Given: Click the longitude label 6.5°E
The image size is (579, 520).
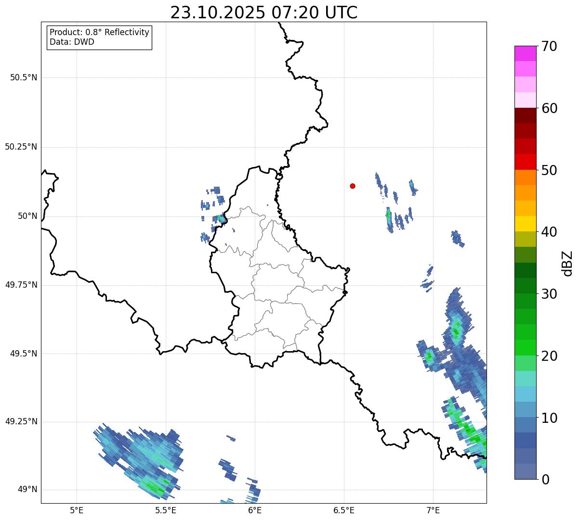Looking at the screenshot, I should [344, 510].
